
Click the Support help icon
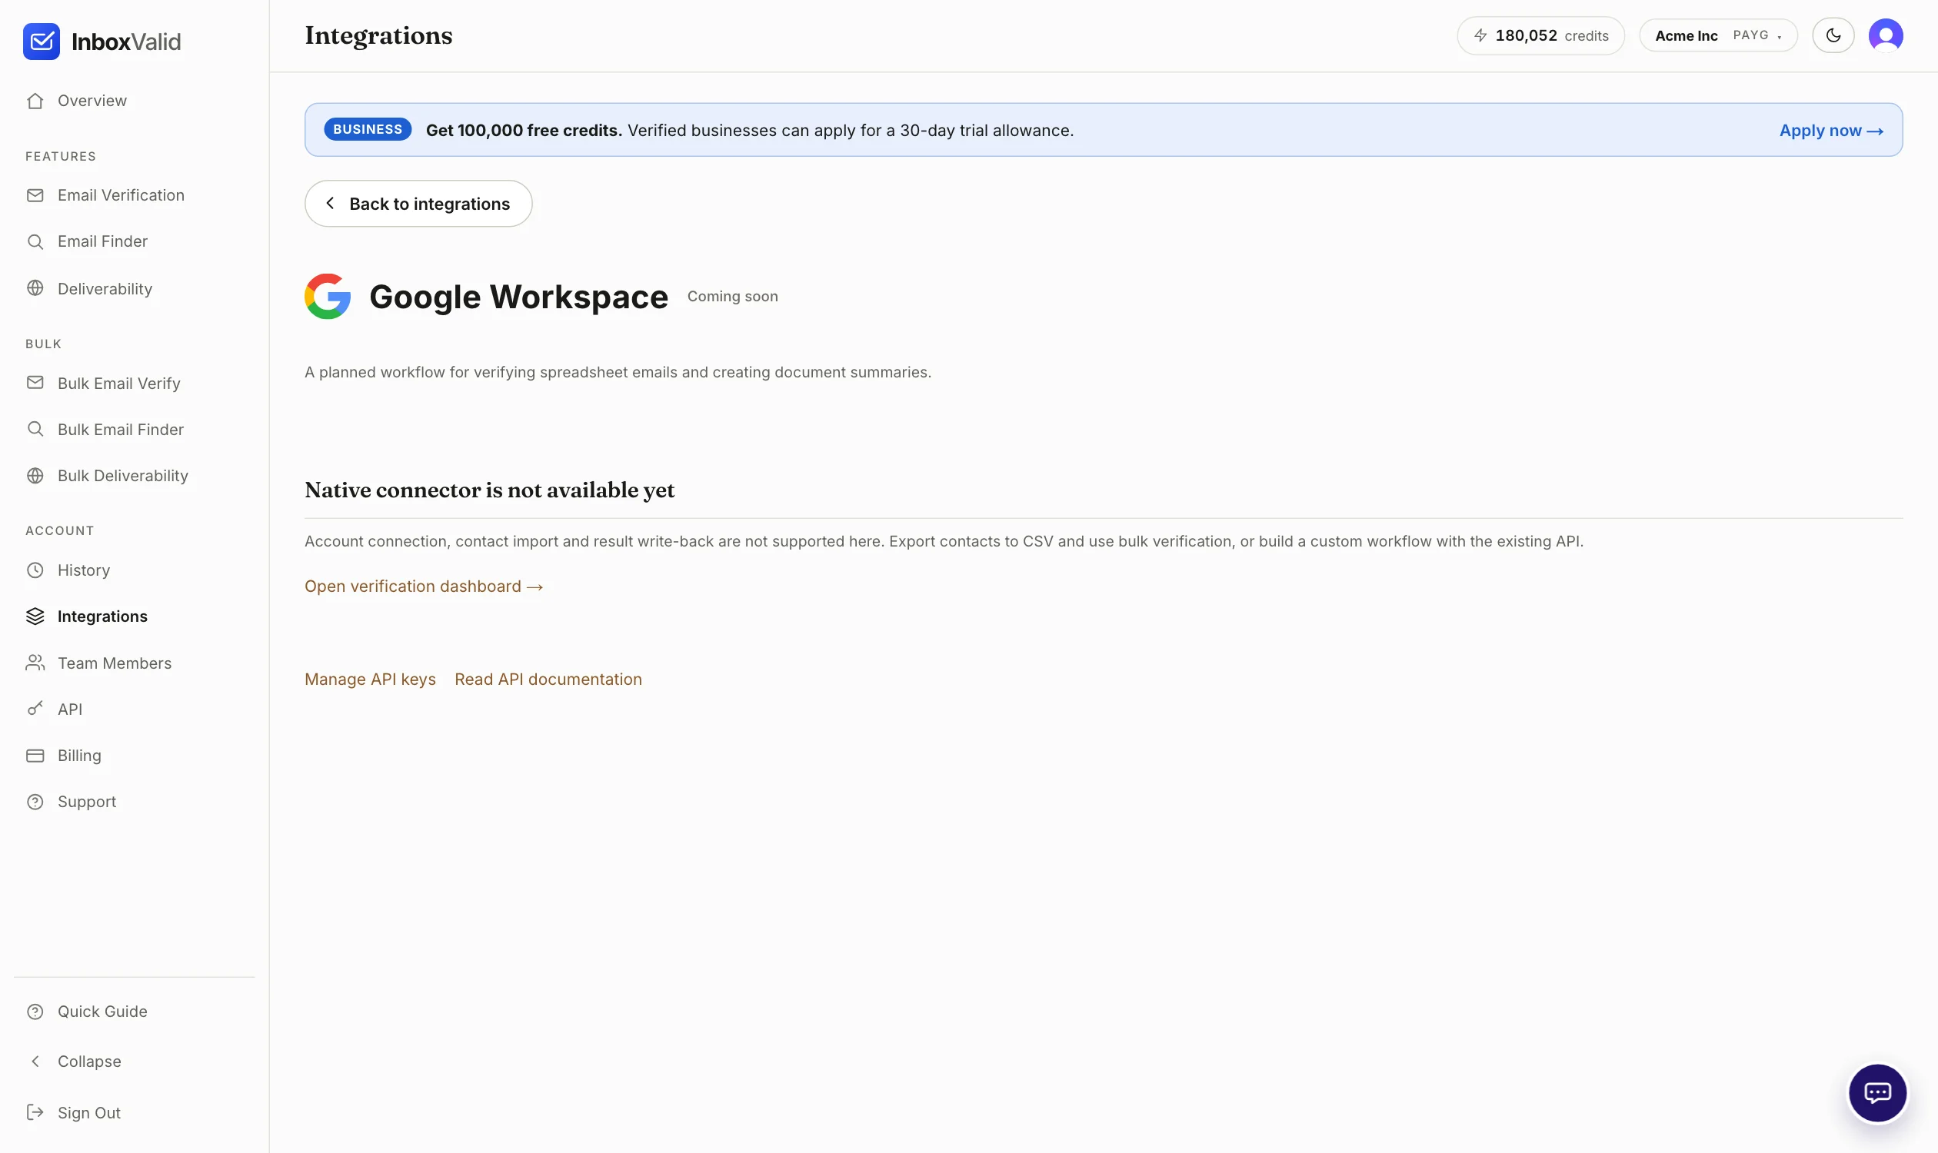[35, 802]
